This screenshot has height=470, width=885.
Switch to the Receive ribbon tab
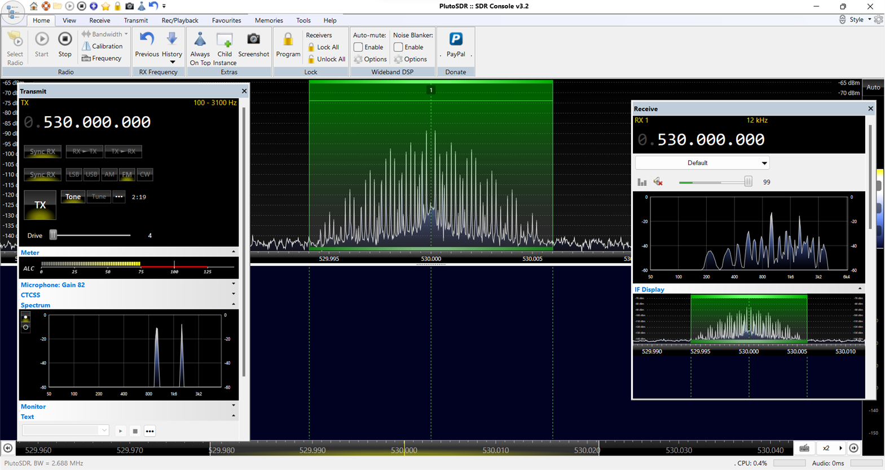pyautogui.click(x=99, y=20)
